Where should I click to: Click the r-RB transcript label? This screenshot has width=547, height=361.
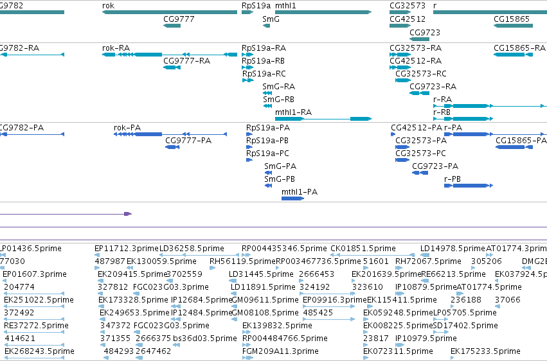coord(442,112)
